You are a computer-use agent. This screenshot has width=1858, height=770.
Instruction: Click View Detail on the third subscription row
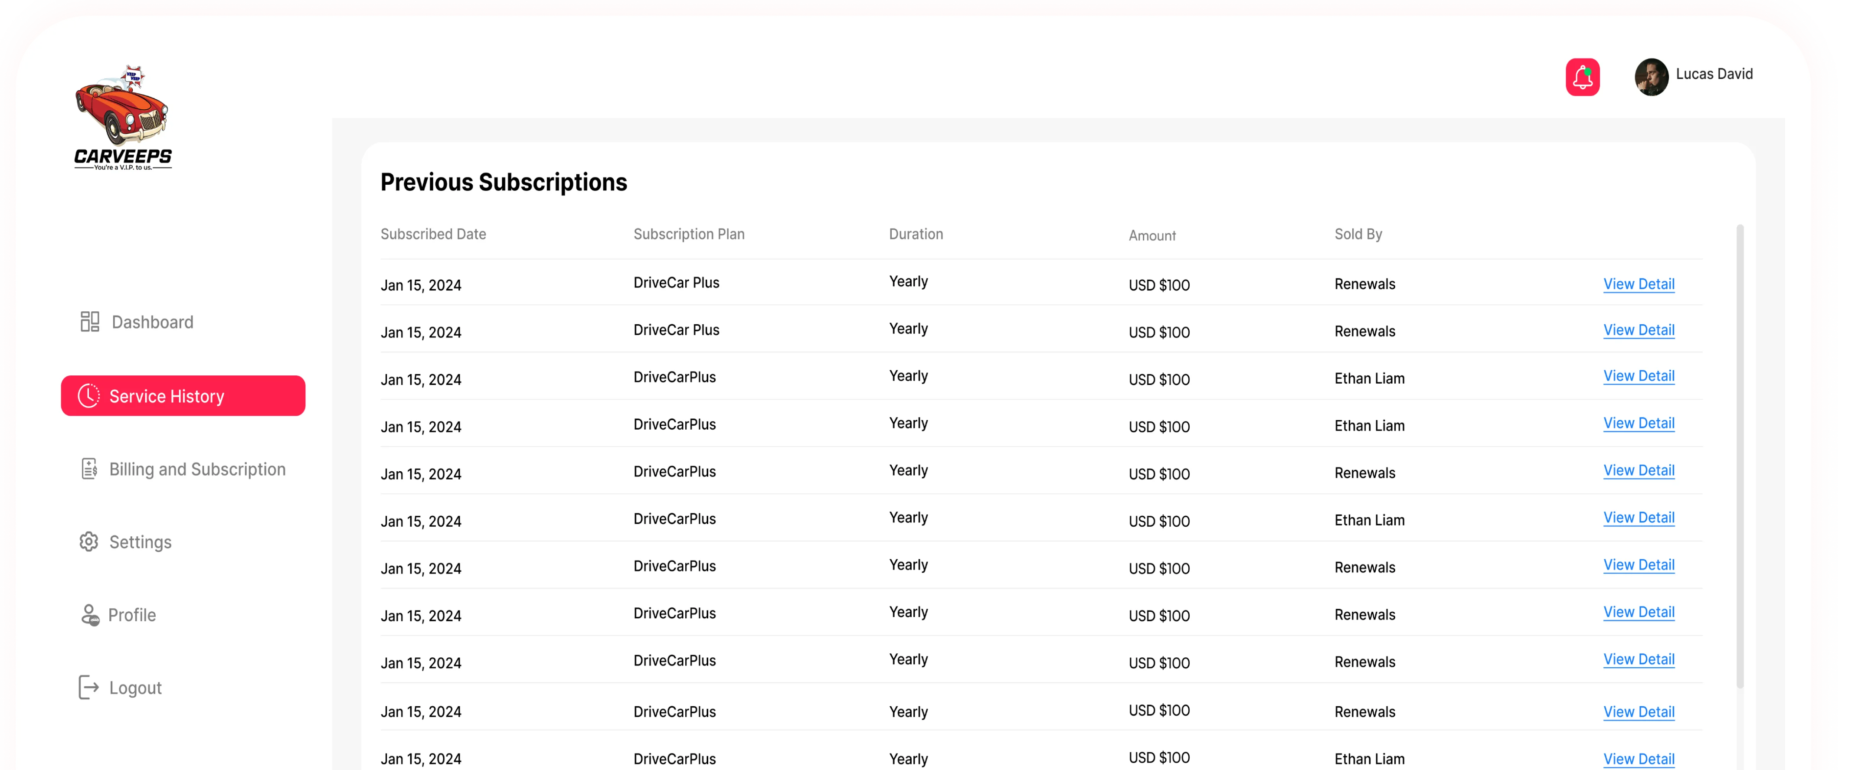(1639, 375)
